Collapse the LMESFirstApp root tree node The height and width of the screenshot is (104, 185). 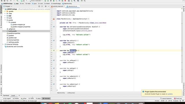pyautogui.click(x=3, y=9)
